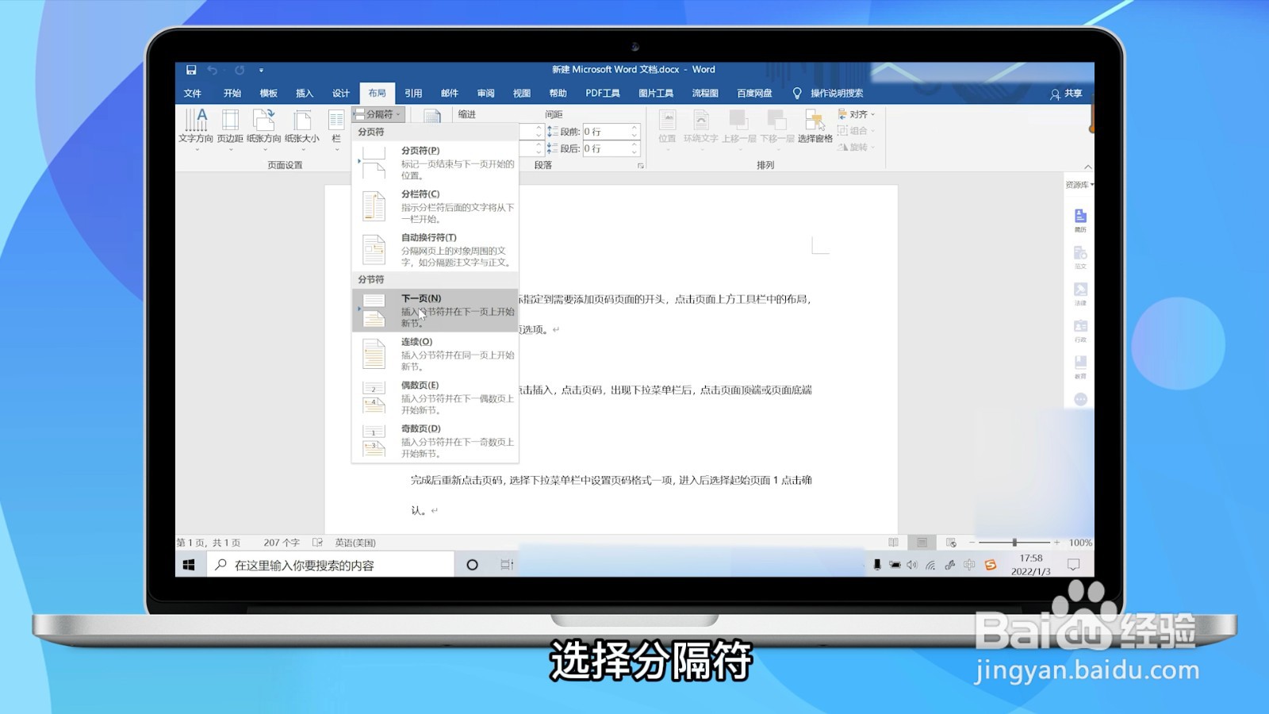Click 下移一层 send backward
Screen dimensions: 1269x714
777,129
